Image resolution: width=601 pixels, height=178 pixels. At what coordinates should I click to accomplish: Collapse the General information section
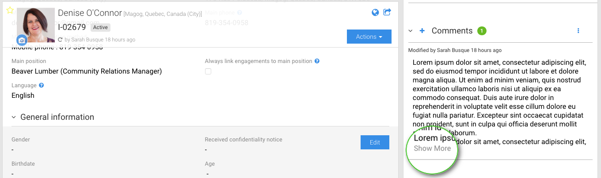[14, 117]
